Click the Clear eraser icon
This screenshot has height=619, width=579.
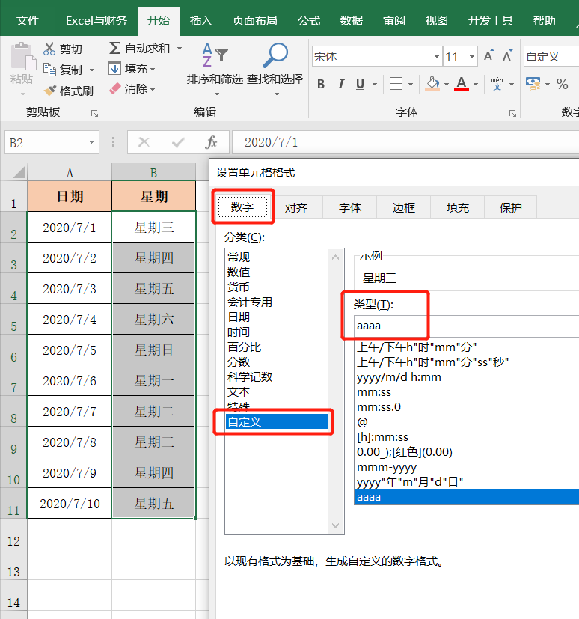(x=114, y=88)
